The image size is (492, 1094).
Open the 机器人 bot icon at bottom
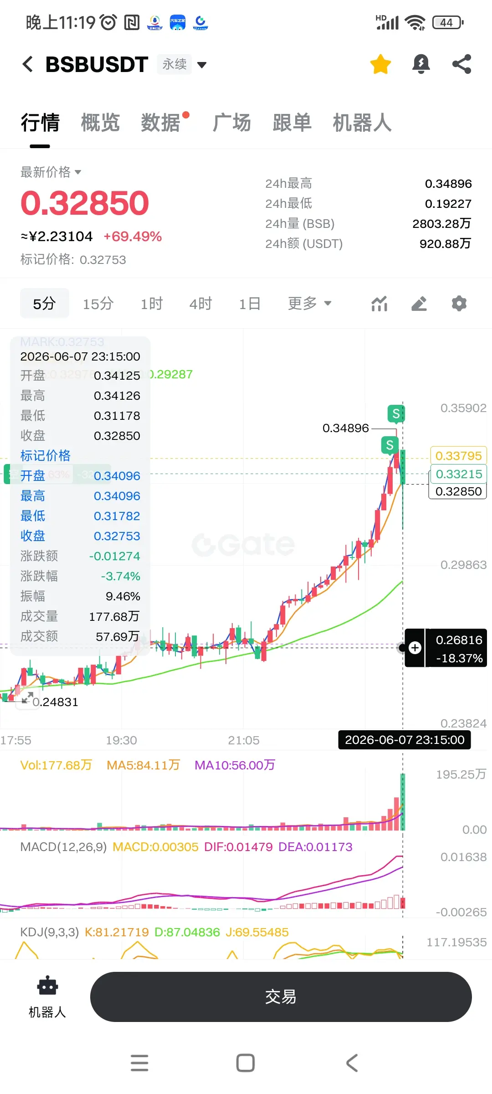(x=47, y=997)
